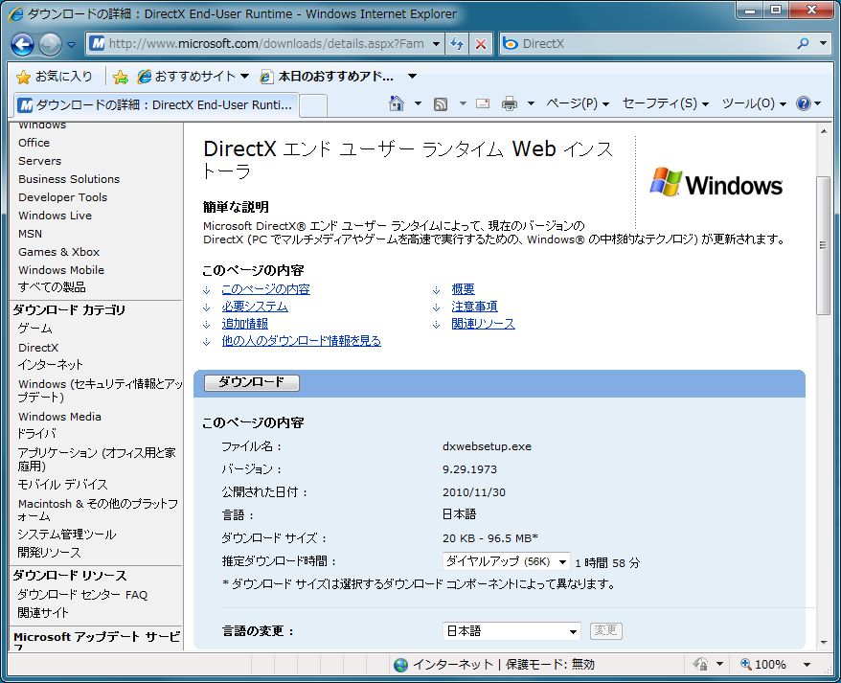Screen dimensions: 841x683
Task: Open the 100% zoom level control
Action: [776, 665]
